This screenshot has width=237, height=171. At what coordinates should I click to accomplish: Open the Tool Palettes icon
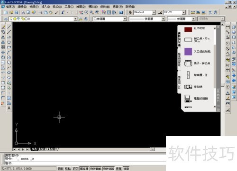coord(114,12)
